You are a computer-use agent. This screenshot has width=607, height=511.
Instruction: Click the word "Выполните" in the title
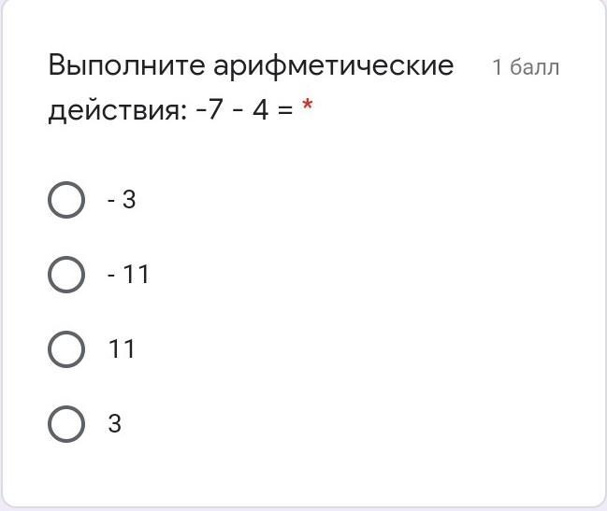pos(126,65)
